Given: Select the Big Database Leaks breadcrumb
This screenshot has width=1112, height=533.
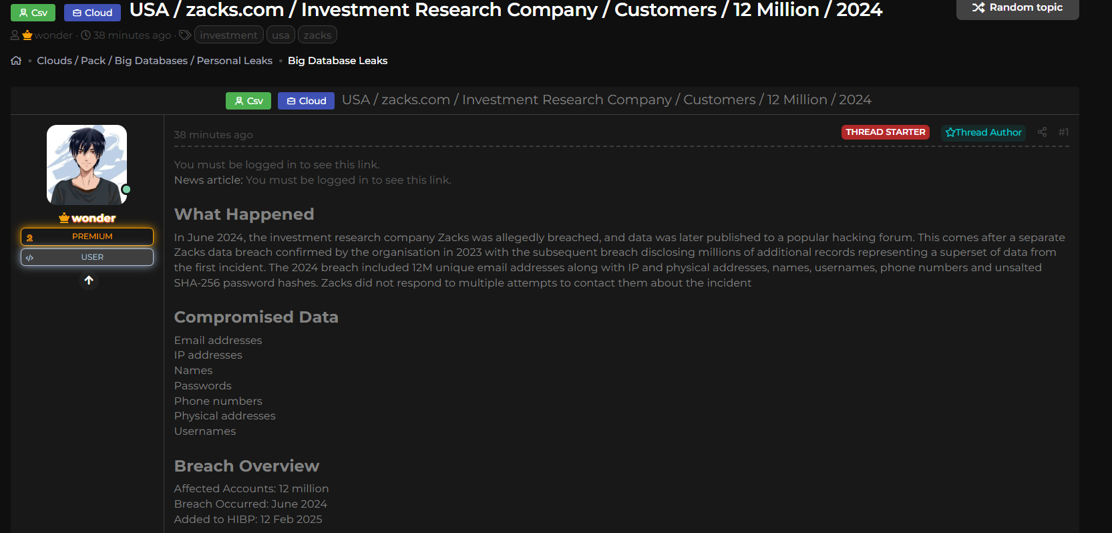Looking at the screenshot, I should (337, 60).
